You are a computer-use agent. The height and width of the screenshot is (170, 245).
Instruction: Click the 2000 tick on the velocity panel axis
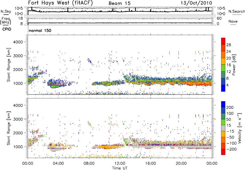[x=18, y=133]
